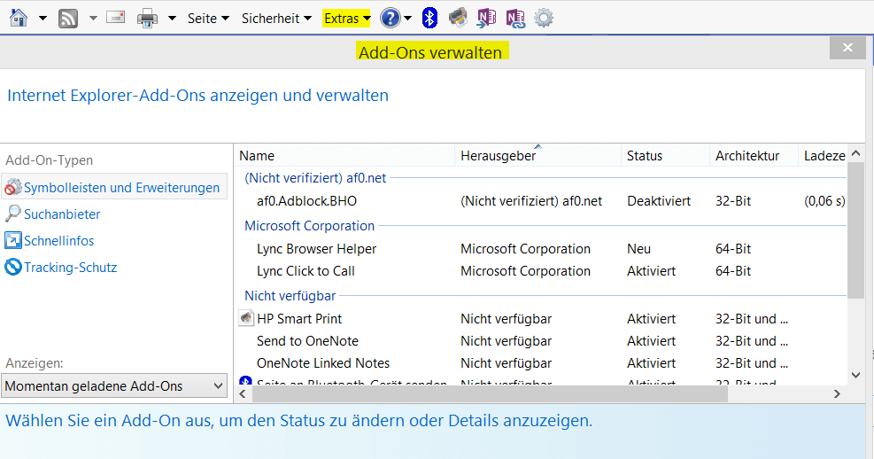Sort list by Status column header

click(x=665, y=156)
